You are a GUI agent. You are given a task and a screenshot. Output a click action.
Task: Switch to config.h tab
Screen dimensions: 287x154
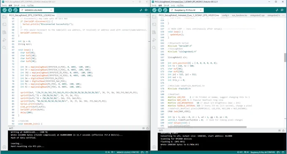[225, 15]
